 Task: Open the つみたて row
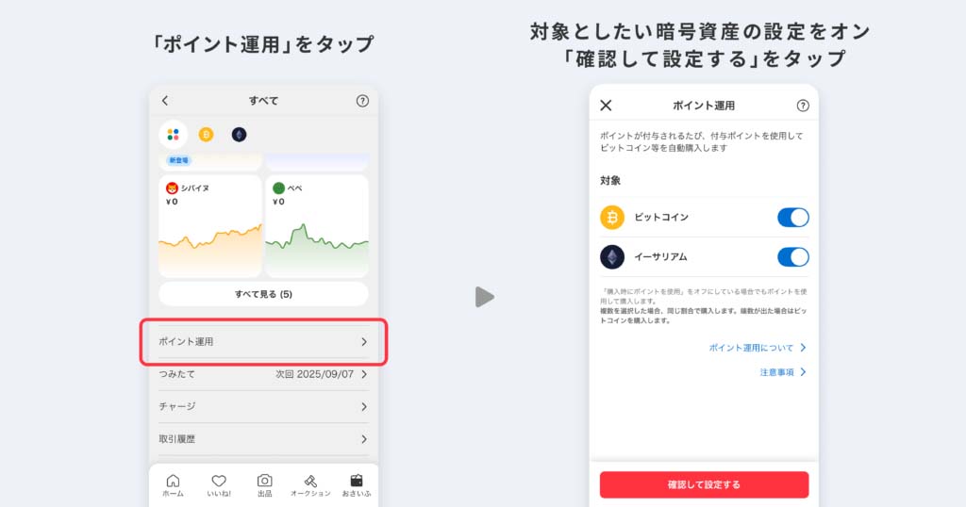pyautogui.click(x=263, y=374)
